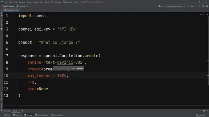Open the View menu

(x=15, y=2)
